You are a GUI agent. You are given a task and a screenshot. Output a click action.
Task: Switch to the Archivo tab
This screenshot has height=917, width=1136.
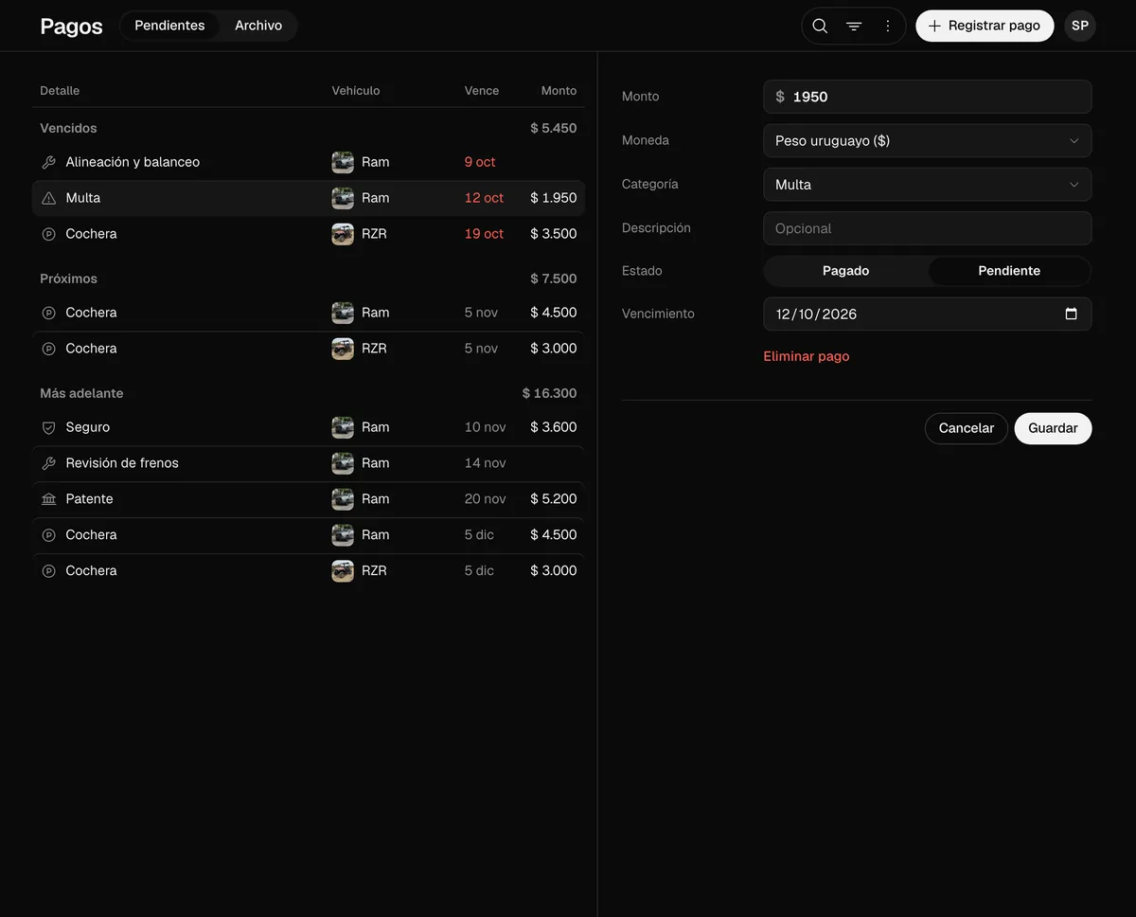[x=258, y=26]
